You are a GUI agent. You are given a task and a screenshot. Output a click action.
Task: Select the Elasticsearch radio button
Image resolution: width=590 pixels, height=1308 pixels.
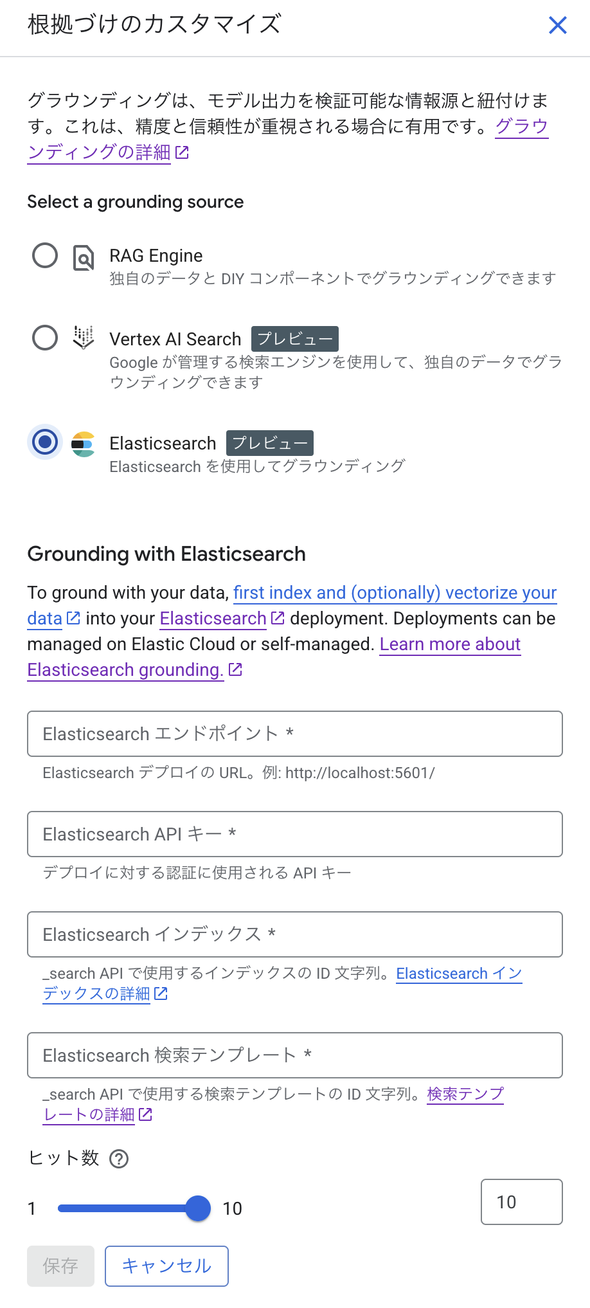click(x=45, y=442)
